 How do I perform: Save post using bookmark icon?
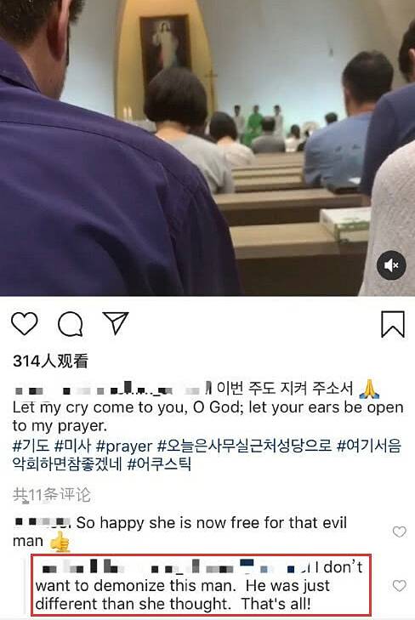[x=393, y=324]
